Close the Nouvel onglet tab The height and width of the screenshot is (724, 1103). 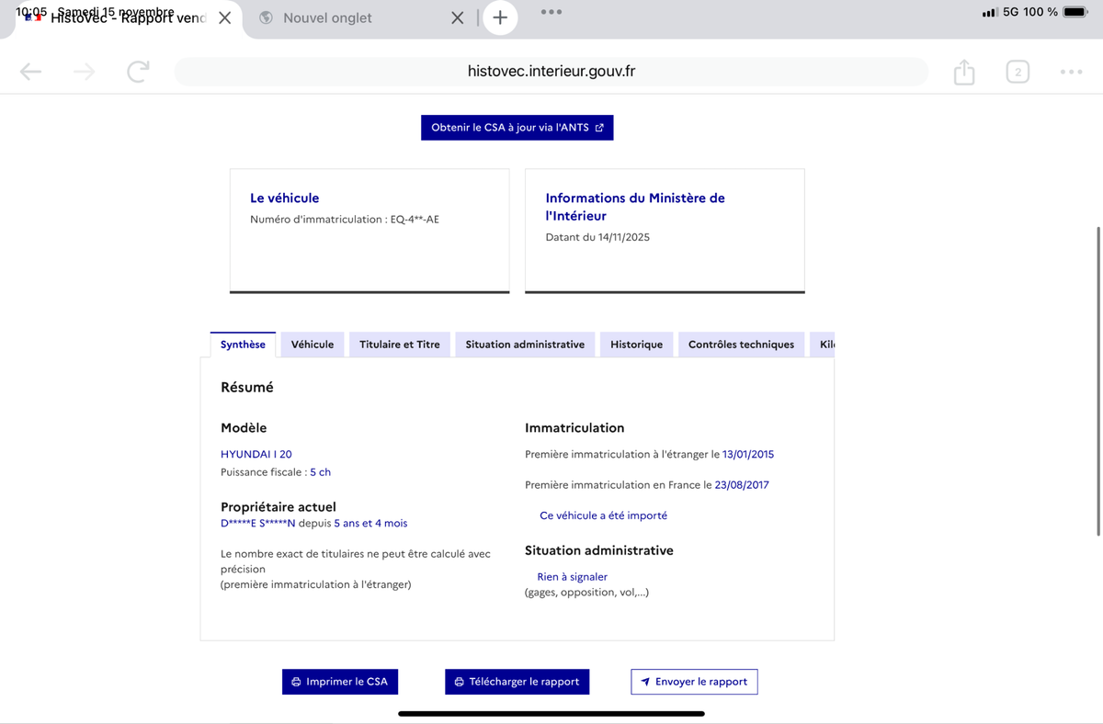pos(457,17)
